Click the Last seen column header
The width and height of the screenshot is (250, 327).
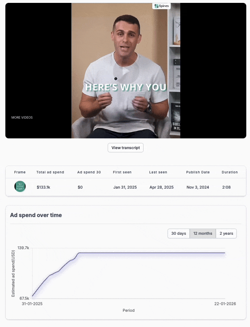(158, 172)
